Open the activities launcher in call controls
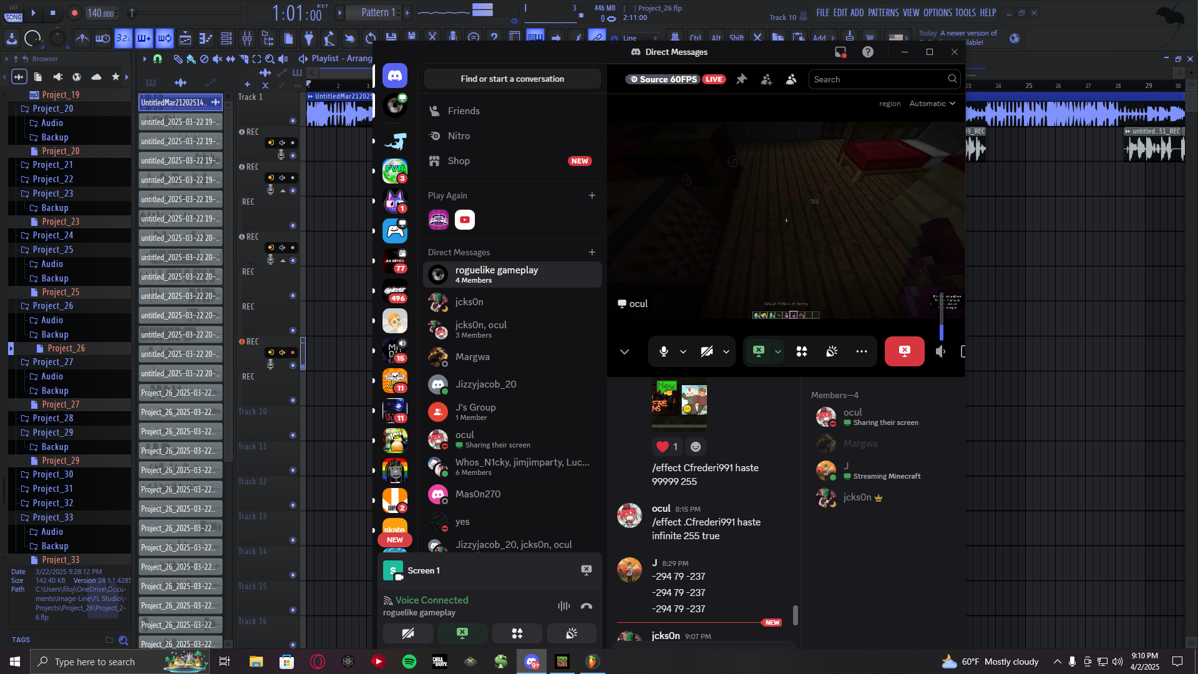1198x674 pixels. (x=802, y=352)
